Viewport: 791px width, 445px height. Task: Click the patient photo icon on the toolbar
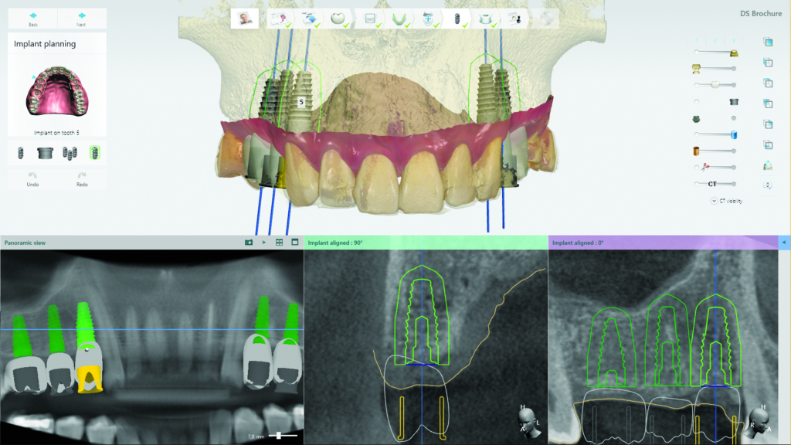(x=246, y=19)
